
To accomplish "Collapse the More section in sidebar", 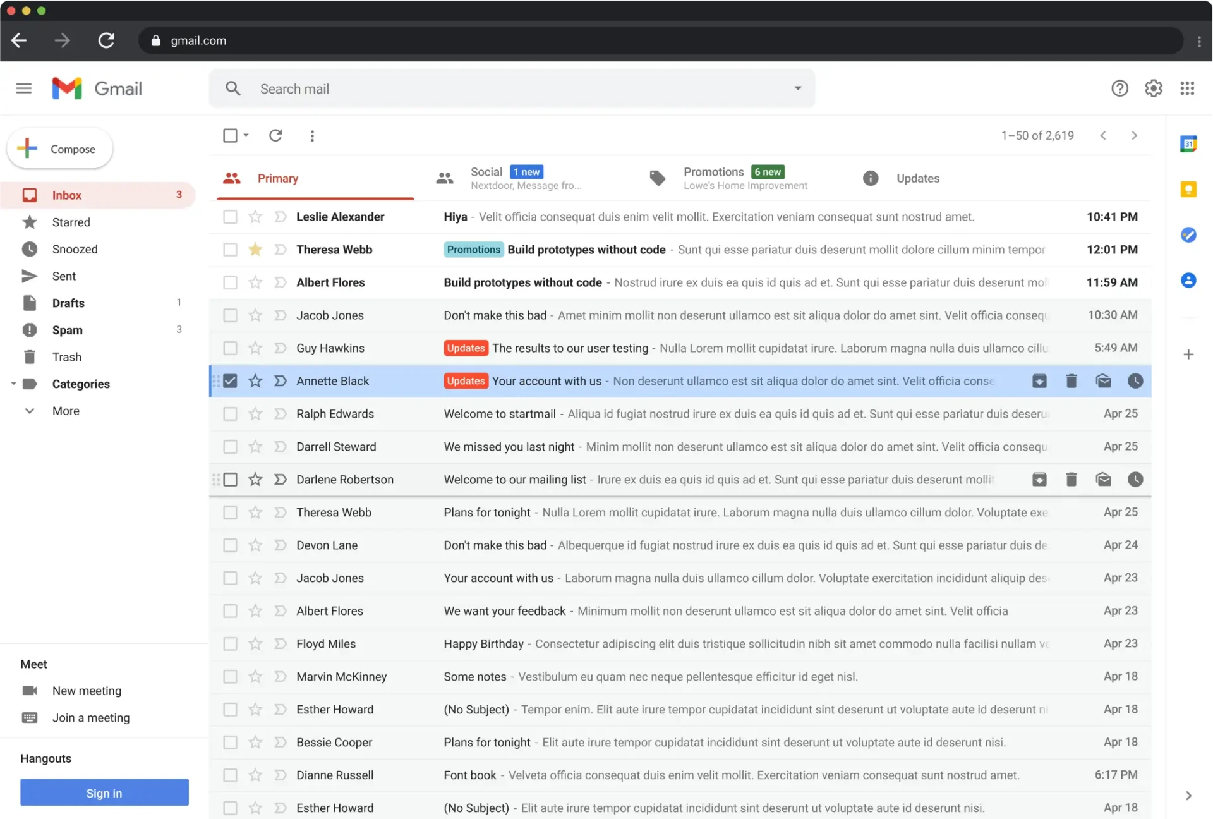I will coord(30,410).
